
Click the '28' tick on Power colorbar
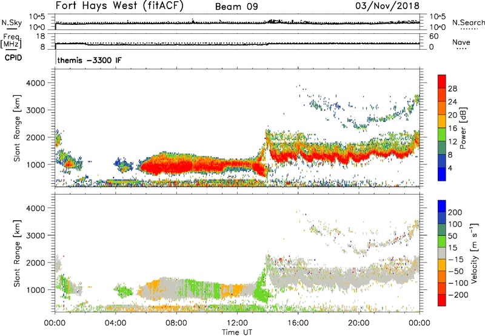pyautogui.click(x=452, y=89)
